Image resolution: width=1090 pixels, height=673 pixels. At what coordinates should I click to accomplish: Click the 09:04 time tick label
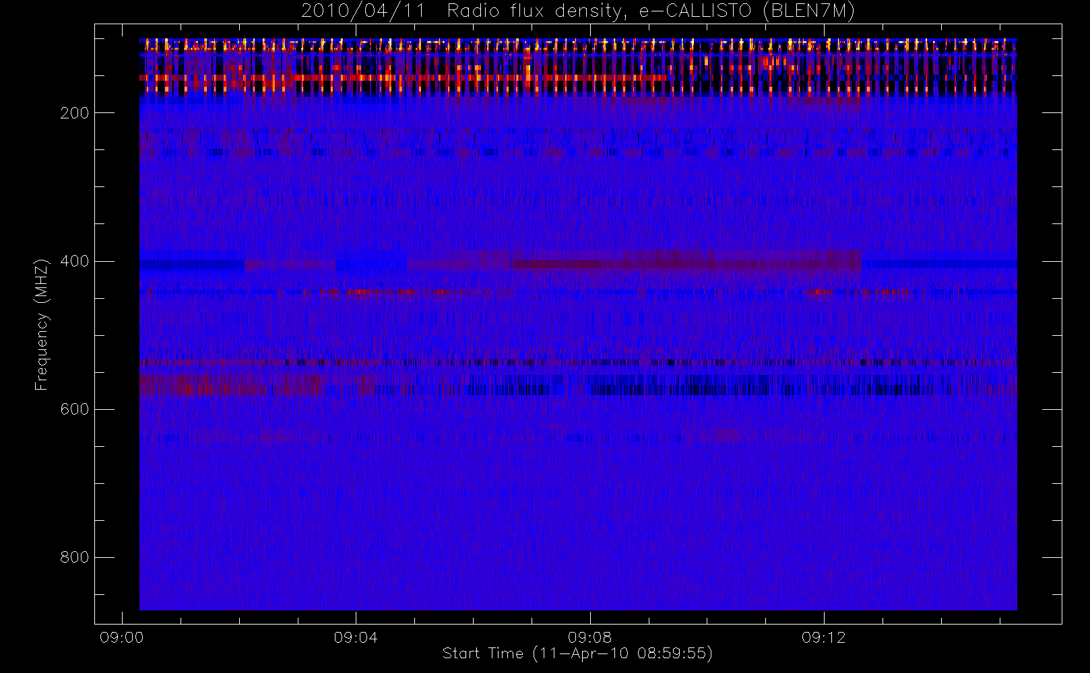point(356,637)
